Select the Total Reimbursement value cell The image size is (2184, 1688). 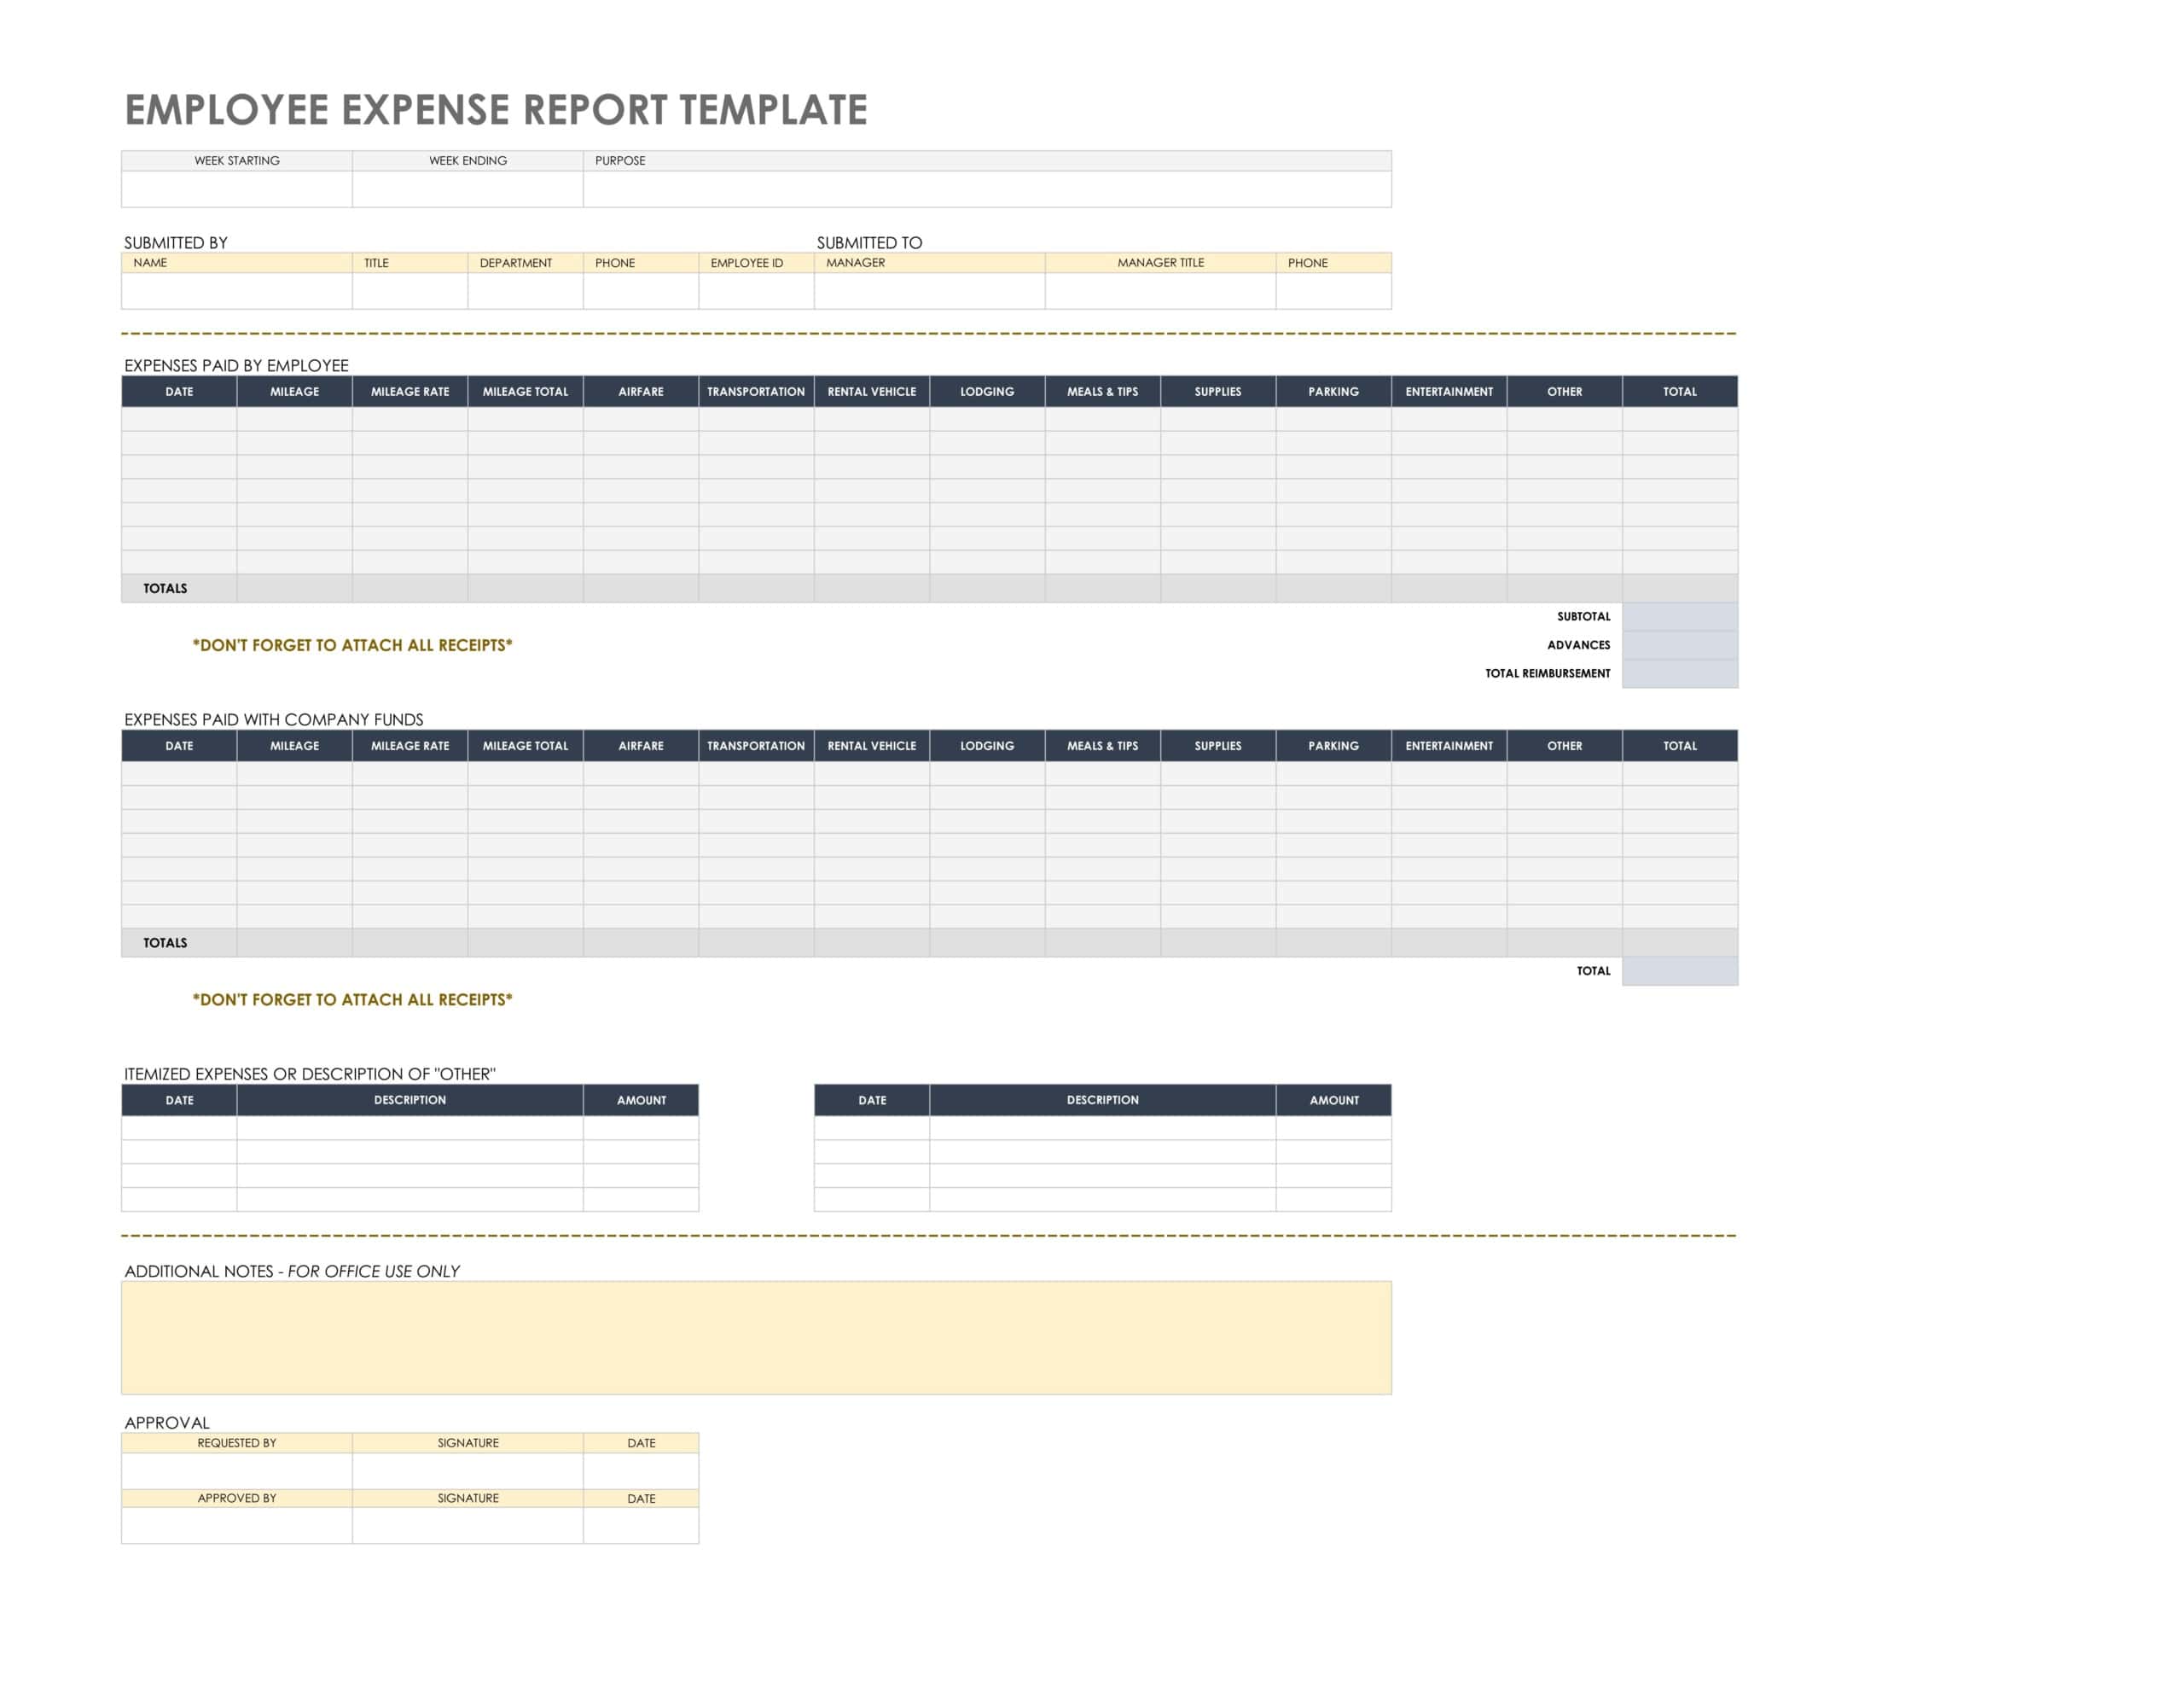click(x=1680, y=673)
